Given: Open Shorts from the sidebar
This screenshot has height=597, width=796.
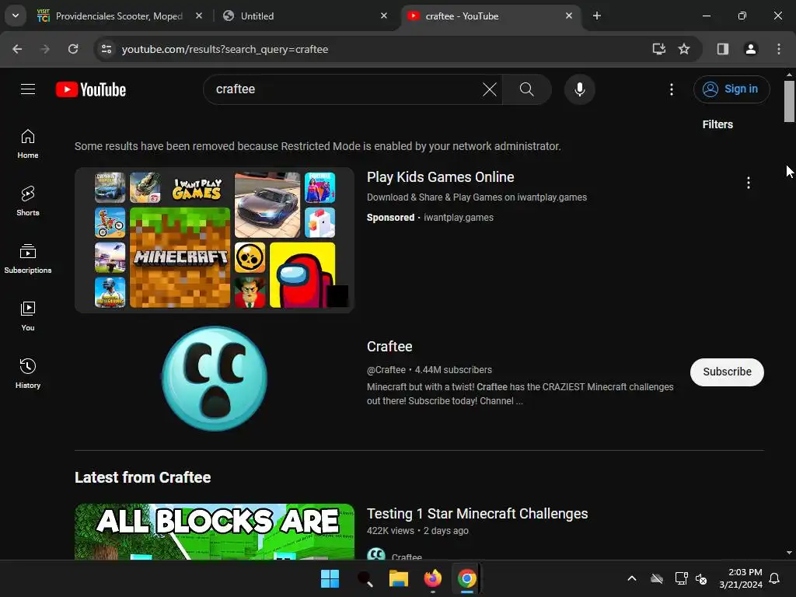Looking at the screenshot, I should [x=28, y=201].
